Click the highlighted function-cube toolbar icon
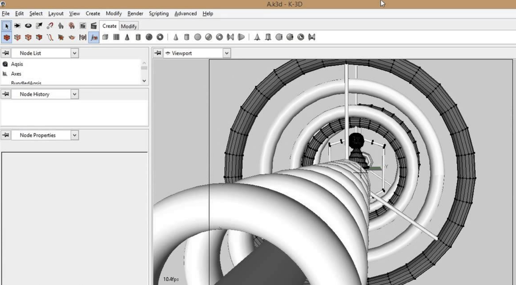Screen dimensions: 516x285 (94, 37)
